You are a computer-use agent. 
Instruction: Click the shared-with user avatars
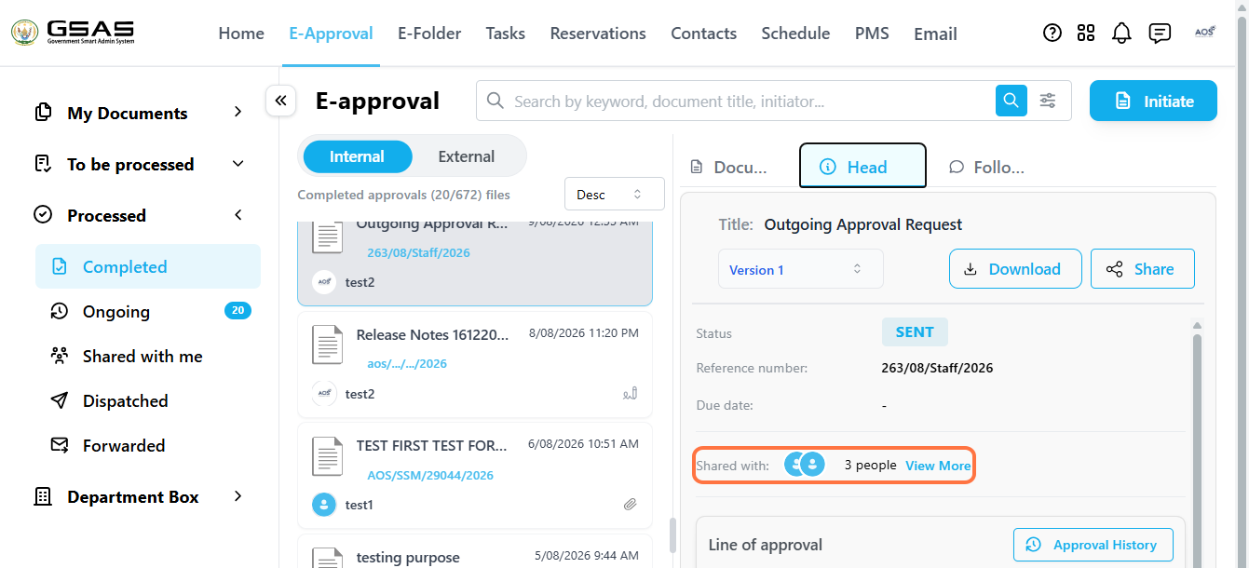(805, 465)
